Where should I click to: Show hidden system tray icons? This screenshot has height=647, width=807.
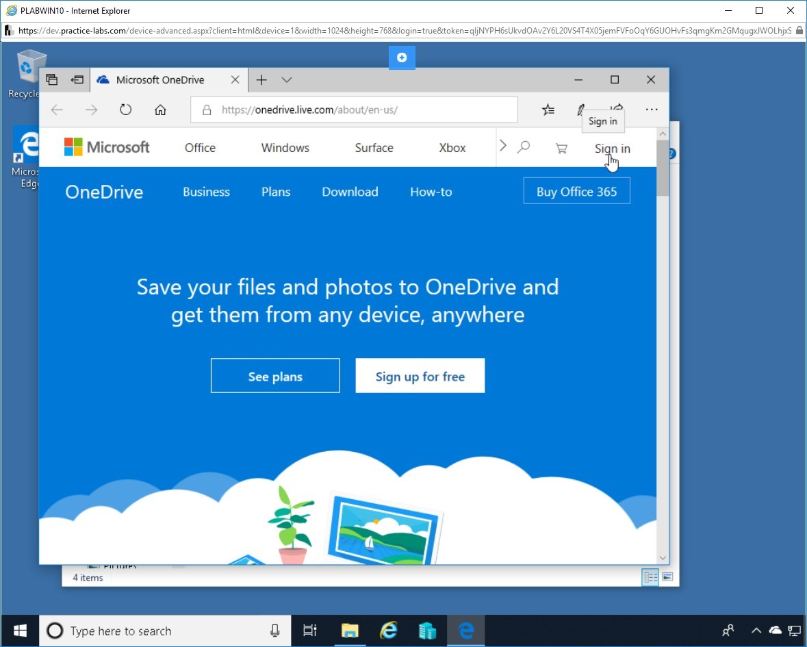click(756, 631)
